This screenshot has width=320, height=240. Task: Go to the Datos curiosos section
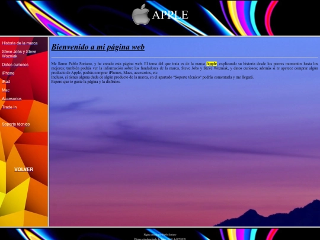(15, 65)
